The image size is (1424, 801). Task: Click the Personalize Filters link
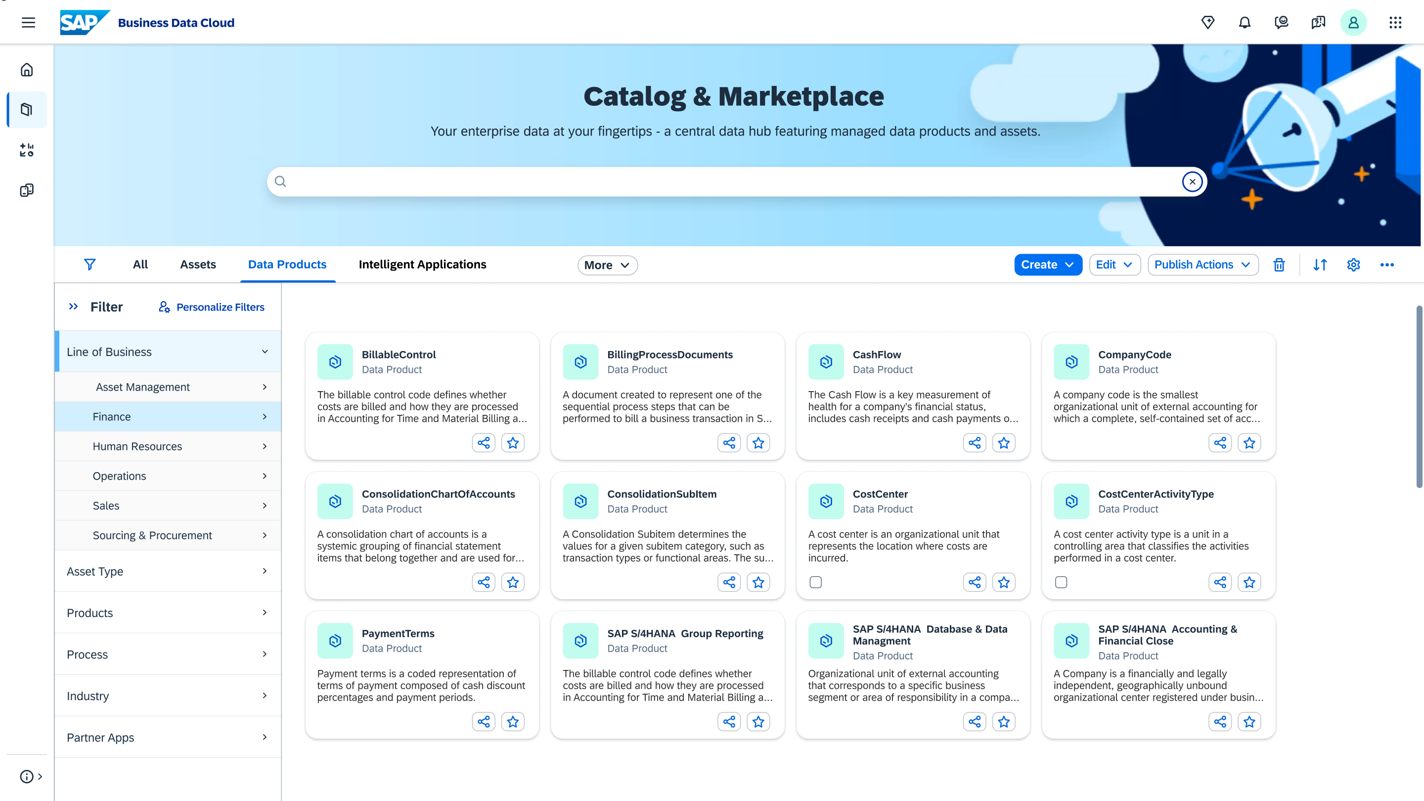click(x=212, y=307)
